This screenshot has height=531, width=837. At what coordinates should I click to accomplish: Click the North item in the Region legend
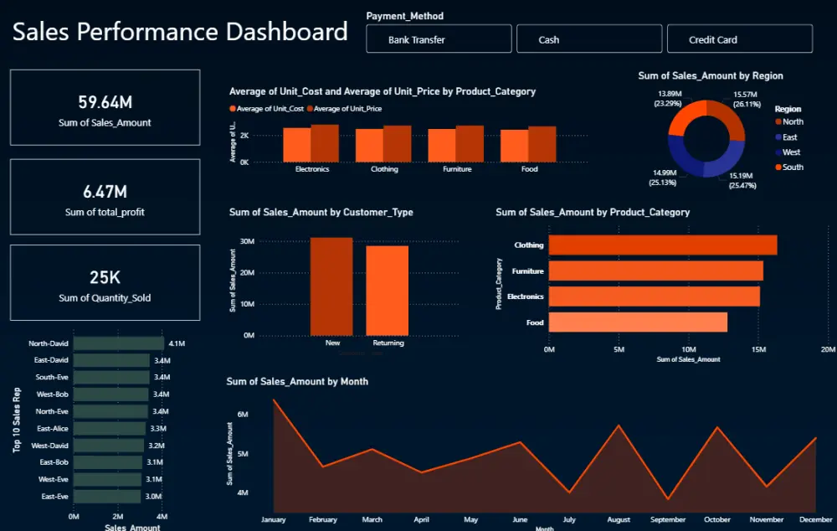[791, 121]
